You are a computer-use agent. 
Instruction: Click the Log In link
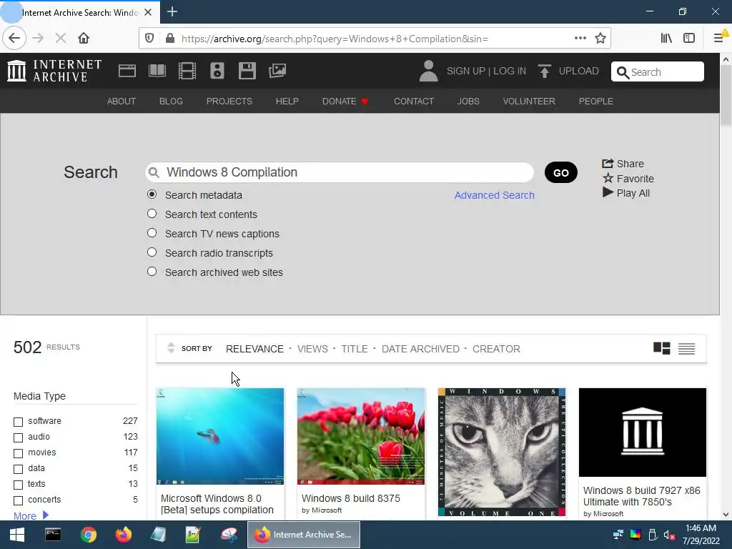pyautogui.click(x=509, y=71)
